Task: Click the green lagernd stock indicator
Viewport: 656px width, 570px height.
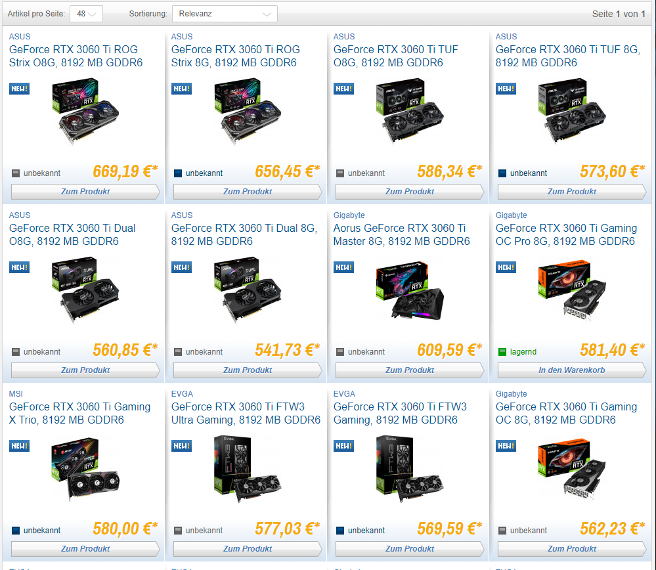Action: (502, 352)
